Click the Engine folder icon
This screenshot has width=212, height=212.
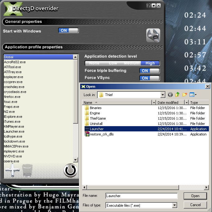pos(87,113)
